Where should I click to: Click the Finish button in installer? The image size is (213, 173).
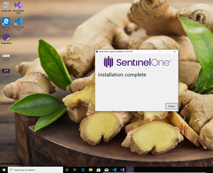tap(171, 106)
